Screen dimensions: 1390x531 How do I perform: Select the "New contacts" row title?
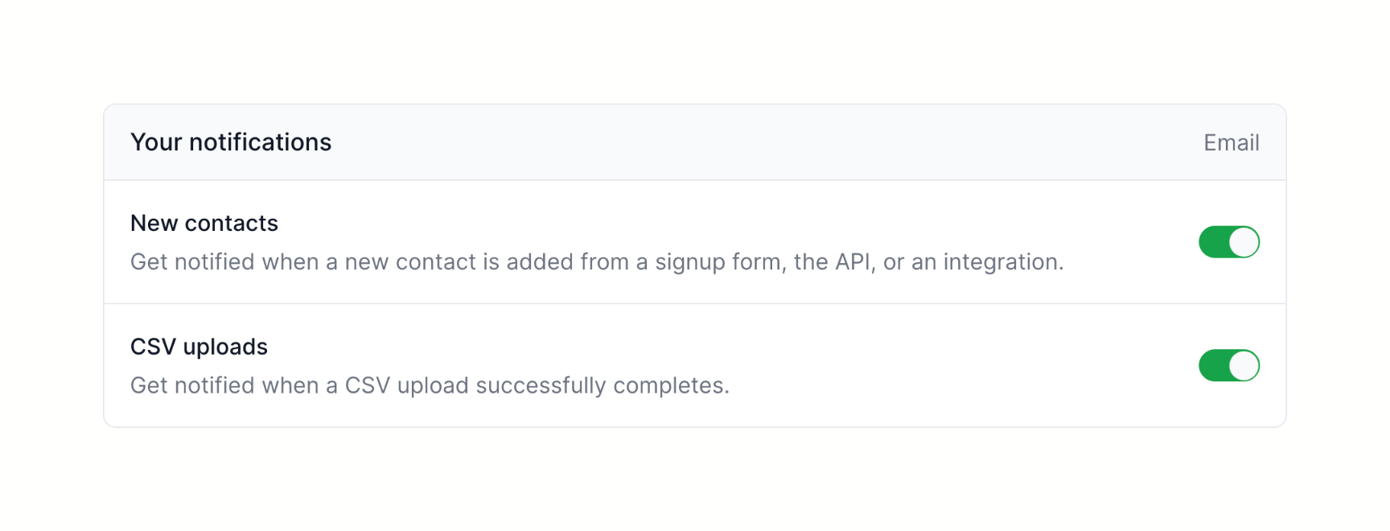tap(204, 223)
